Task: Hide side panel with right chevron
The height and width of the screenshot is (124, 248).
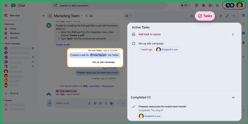Action: tap(243, 110)
